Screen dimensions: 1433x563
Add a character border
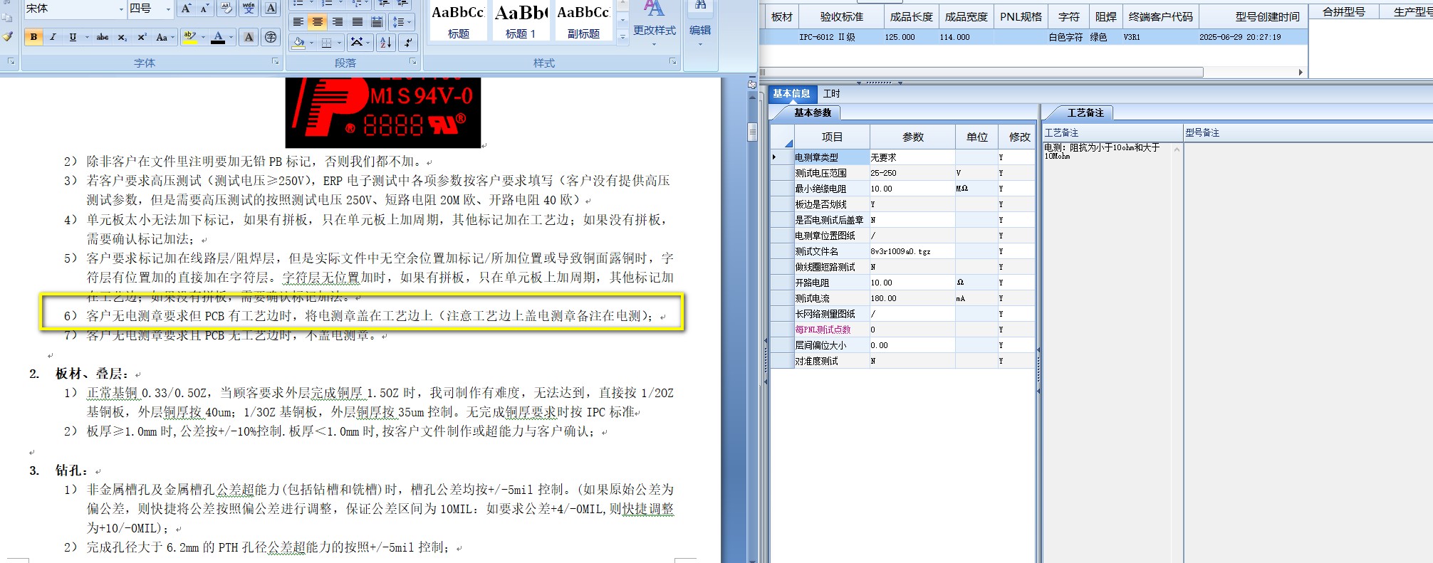click(271, 9)
